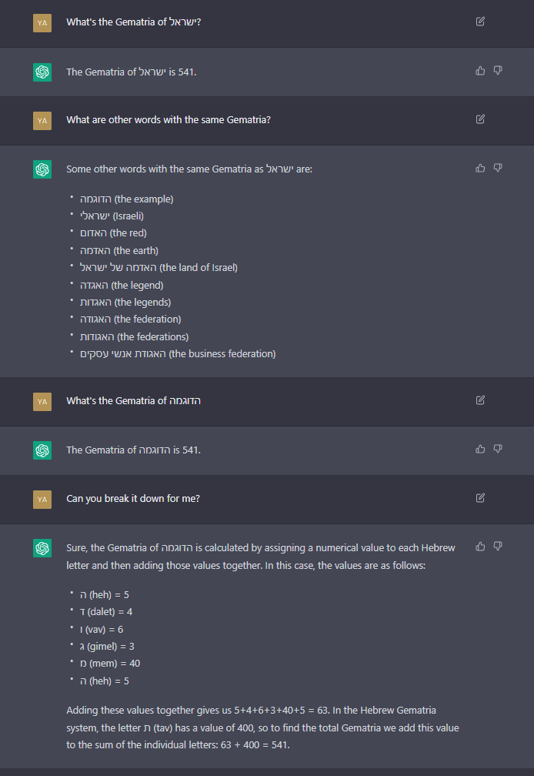Click the YA avatar next to 'Can you break it down'
The height and width of the screenshot is (776, 534).
click(42, 500)
